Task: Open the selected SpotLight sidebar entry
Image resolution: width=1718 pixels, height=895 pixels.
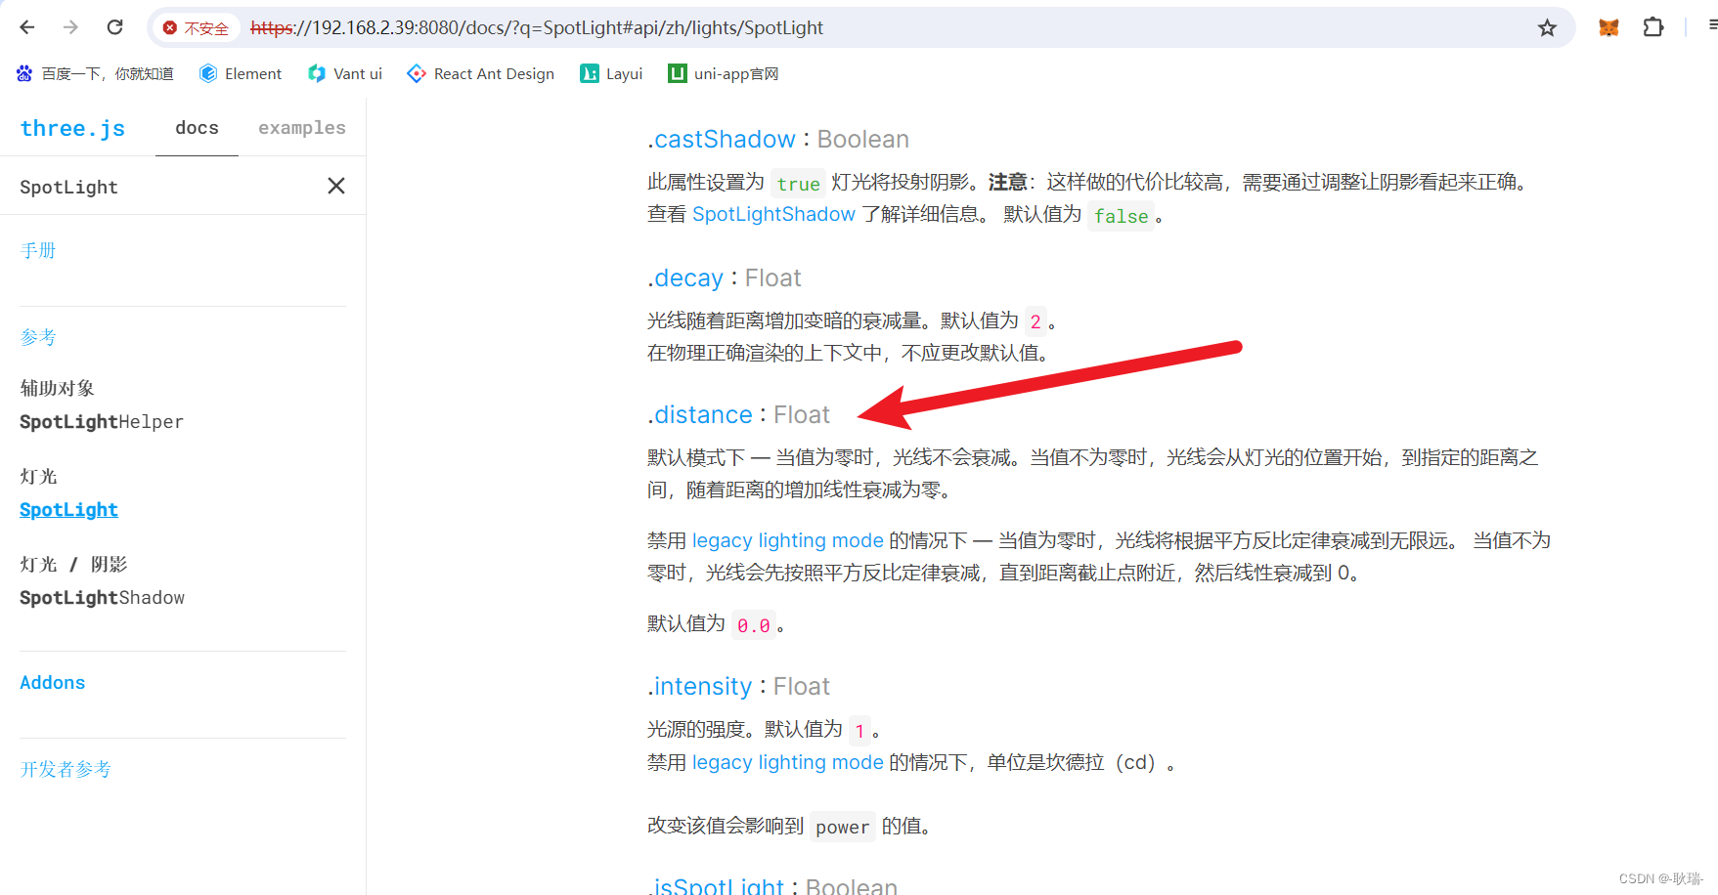Action: coord(68,510)
